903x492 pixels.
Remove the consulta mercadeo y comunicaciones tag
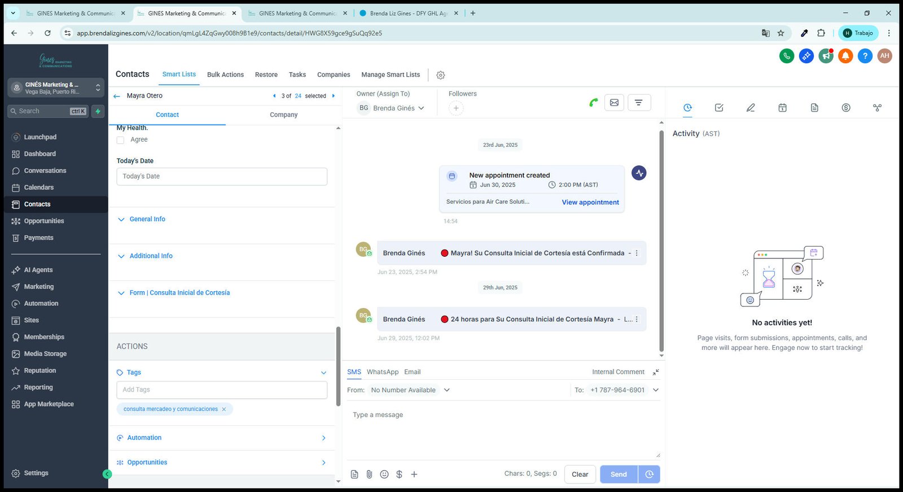pos(223,410)
